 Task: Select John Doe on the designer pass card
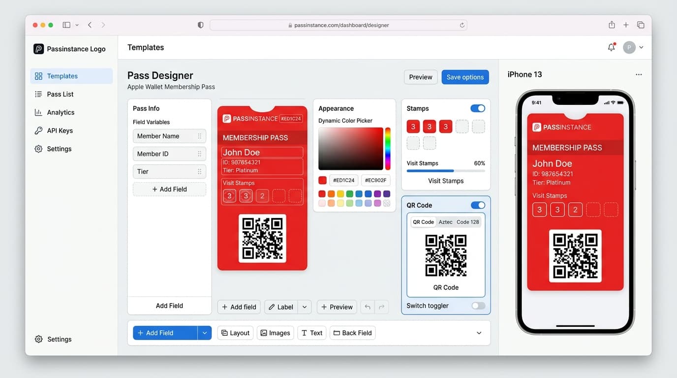pyautogui.click(x=262, y=152)
